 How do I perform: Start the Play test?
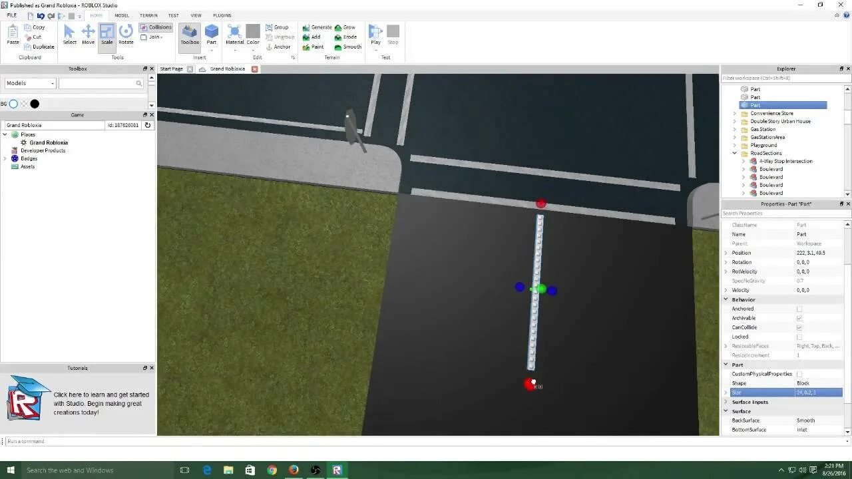click(375, 35)
